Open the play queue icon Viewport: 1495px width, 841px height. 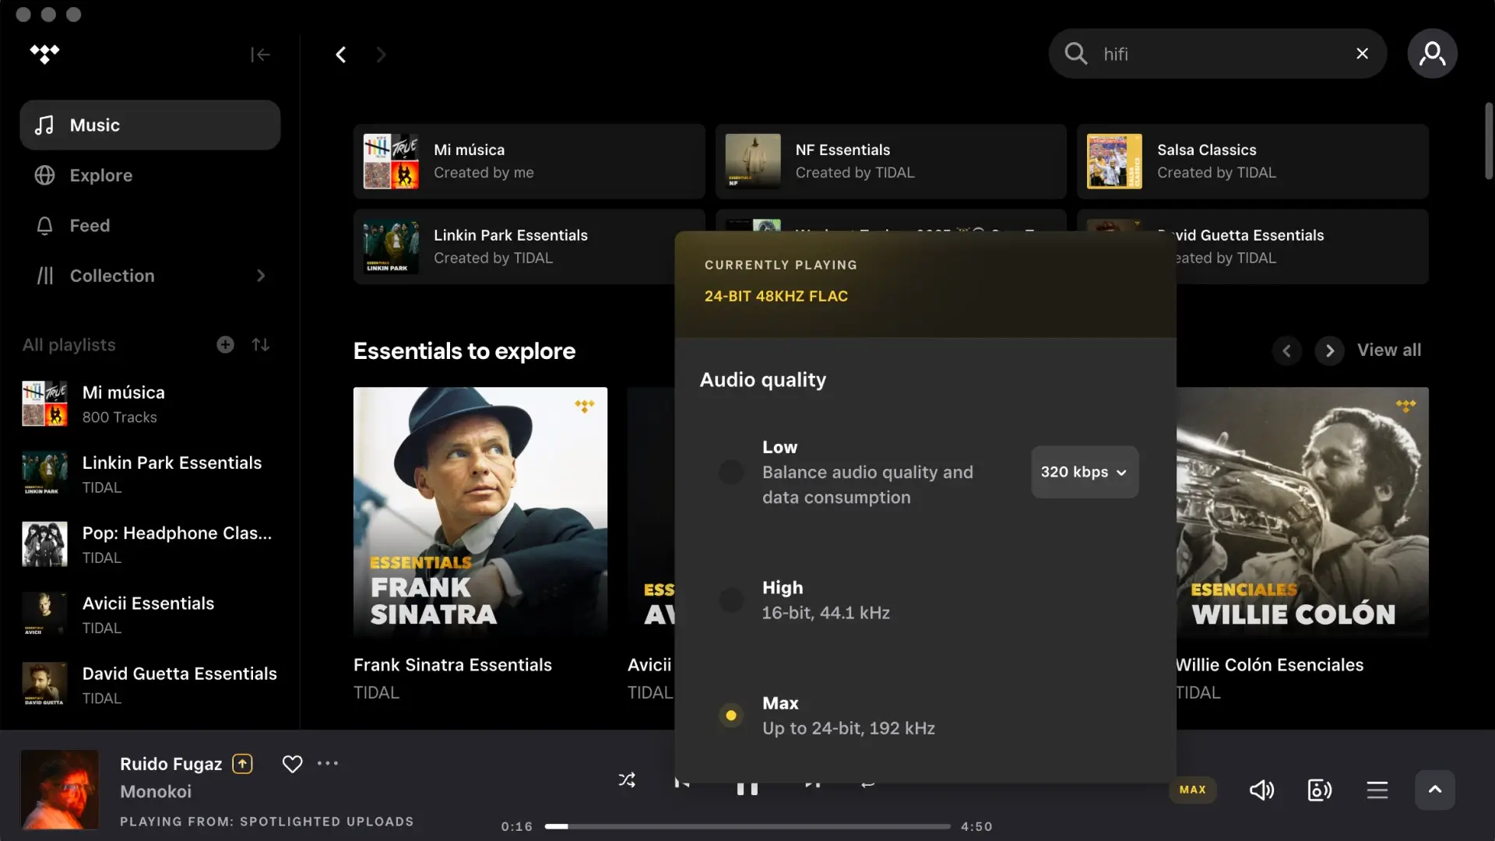(1377, 790)
